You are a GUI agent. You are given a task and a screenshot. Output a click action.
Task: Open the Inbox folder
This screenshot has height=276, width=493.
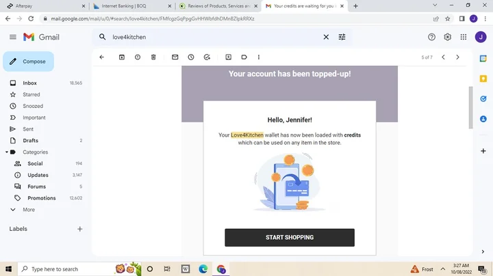pos(29,83)
